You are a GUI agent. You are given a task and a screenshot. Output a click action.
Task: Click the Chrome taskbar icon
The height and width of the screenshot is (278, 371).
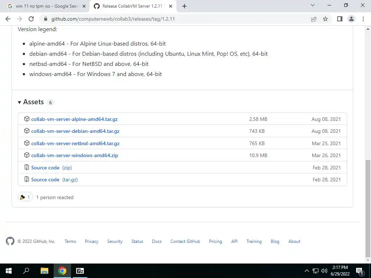[x=62, y=271]
